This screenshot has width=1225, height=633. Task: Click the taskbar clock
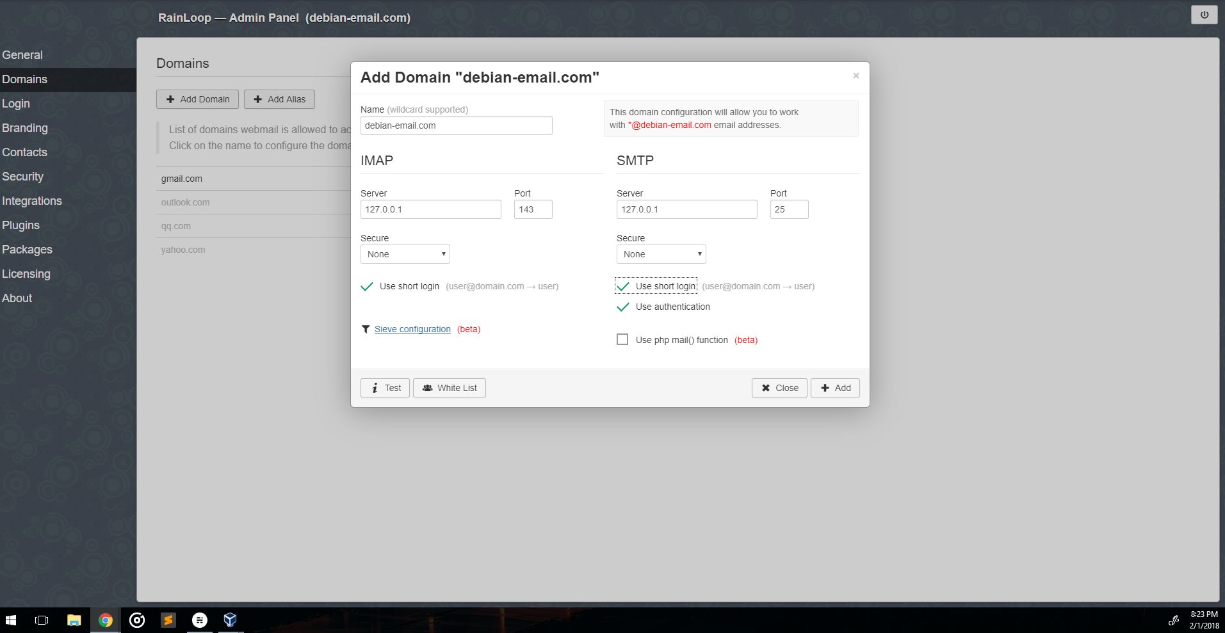coord(1204,620)
